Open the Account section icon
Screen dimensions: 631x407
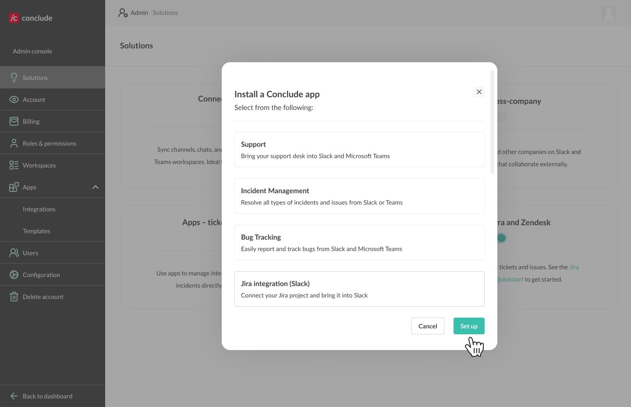click(14, 99)
